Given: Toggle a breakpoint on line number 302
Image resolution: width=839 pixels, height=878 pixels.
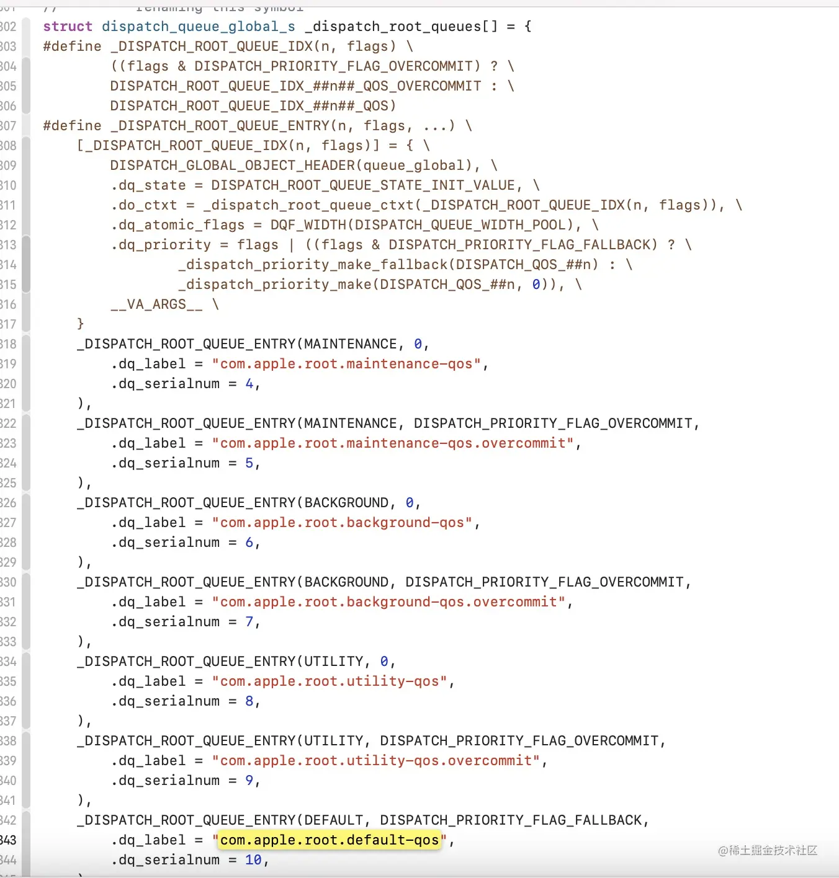Looking at the screenshot, I should pyautogui.click(x=9, y=26).
